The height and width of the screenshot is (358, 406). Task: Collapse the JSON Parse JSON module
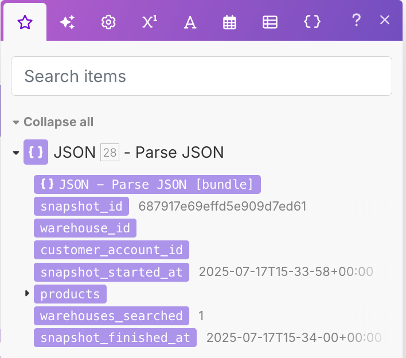[15, 153]
